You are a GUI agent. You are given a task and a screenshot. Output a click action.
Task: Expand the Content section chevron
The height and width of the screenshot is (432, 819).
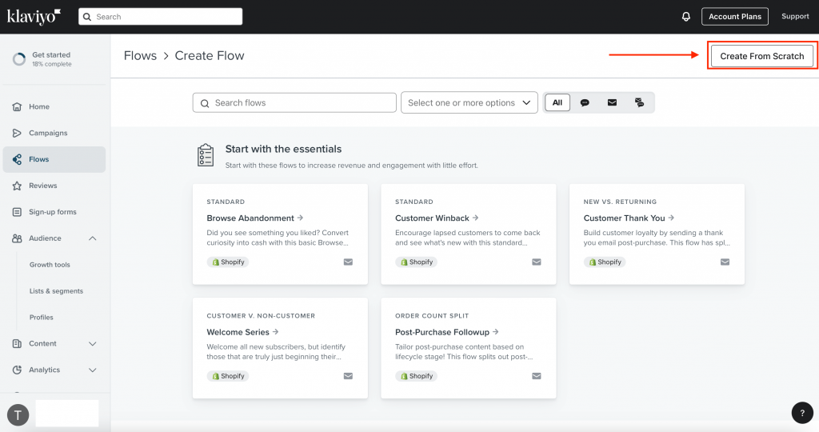[x=93, y=344]
